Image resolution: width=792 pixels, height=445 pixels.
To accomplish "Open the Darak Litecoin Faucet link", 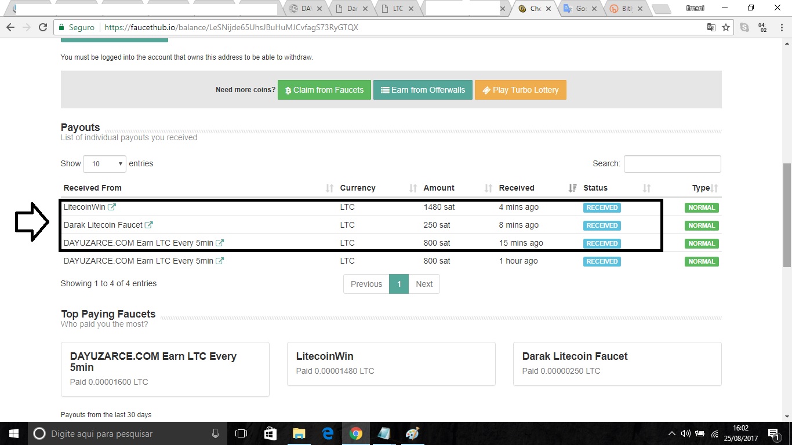I will pyautogui.click(x=103, y=225).
